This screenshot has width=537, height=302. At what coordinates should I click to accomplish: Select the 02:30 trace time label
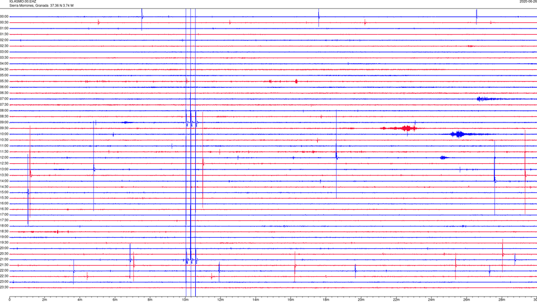pyautogui.click(x=4, y=46)
